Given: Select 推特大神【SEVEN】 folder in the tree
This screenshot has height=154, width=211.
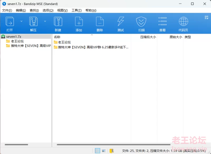Looking at the screenshot, I should (31, 46).
